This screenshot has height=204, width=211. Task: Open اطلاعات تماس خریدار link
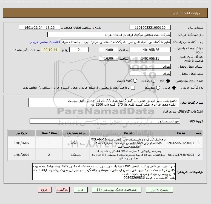(45, 42)
